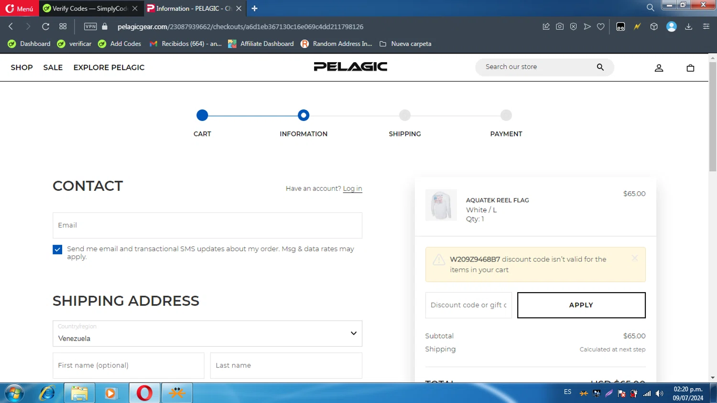Viewport: 717px width, 403px height.
Task: Open Dashboard bookmark
Action: (x=29, y=44)
